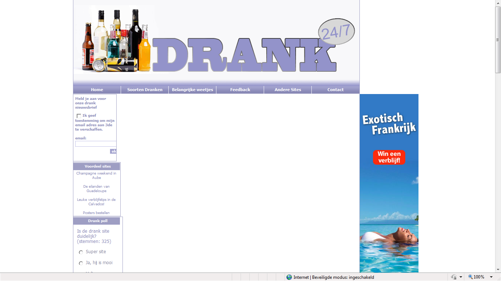Click the Win een verblijf banner button
The height and width of the screenshot is (281, 501).
pos(389,157)
